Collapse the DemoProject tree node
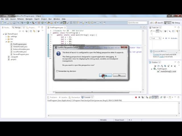The image size is (182, 136). (x=3, y=34)
